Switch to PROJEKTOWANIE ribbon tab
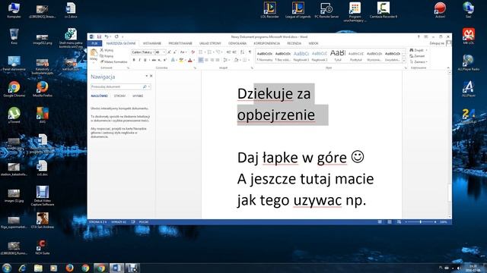Viewport: 487px width, 273px height. click(x=180, y=44)
